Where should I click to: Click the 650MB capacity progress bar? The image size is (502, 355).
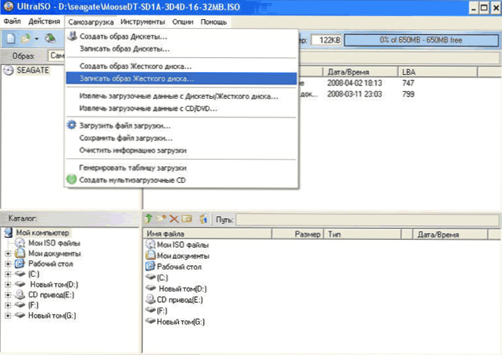coord(421,40)
